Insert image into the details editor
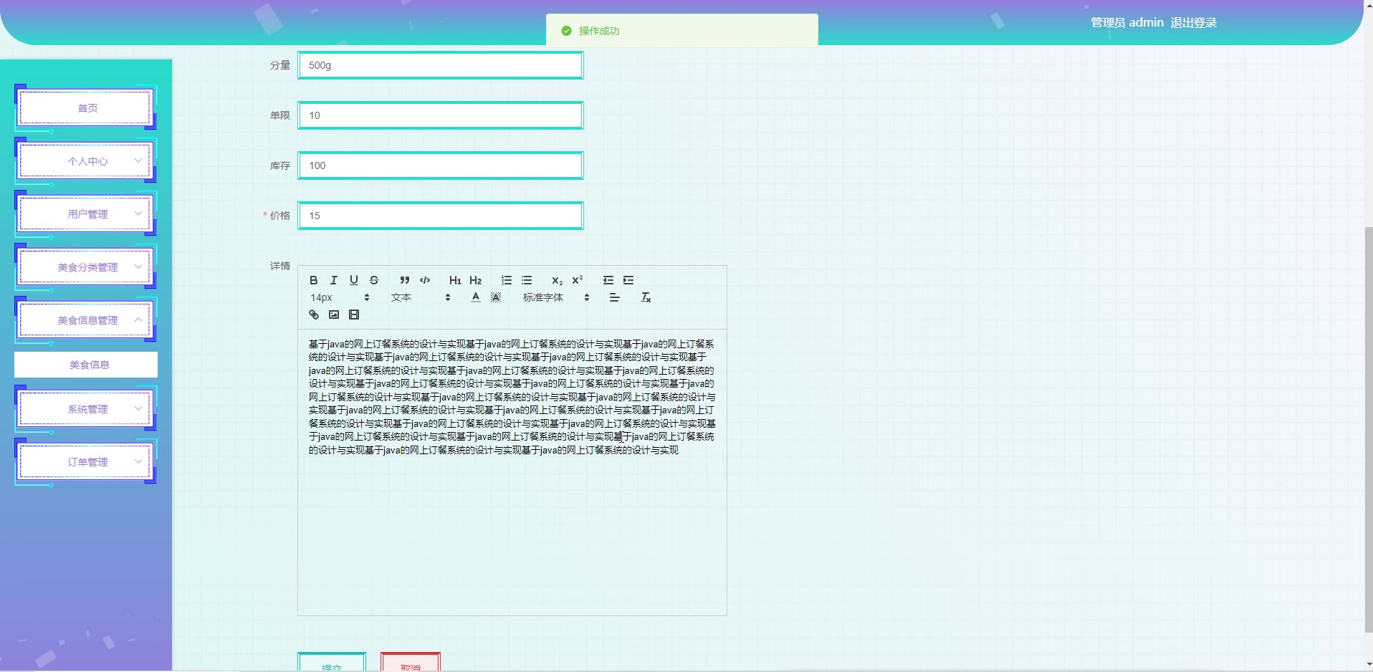Viewport: 1373px width, 672px height. coord(334,315)
